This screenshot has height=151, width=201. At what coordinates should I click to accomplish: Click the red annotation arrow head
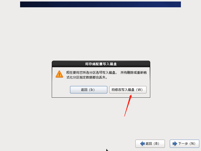point(130,97)
